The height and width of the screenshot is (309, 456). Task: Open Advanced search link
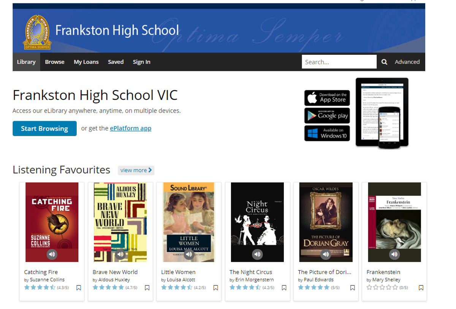[407, 62]
